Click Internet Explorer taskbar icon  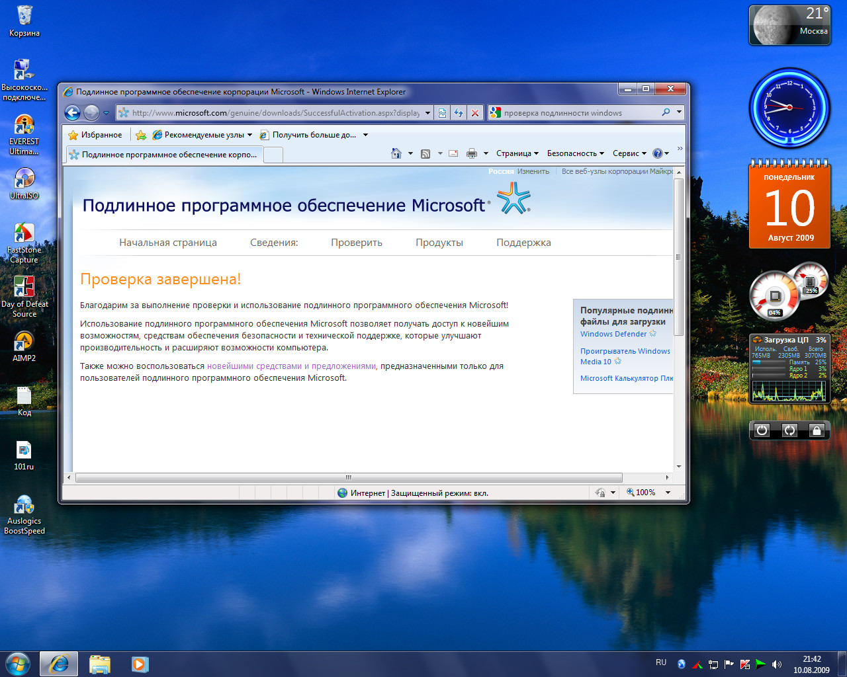(59, 664)
